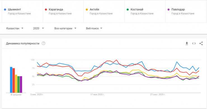Share the popularity dynamics chart
Screen dimensions: 207x109
(201, 43)
